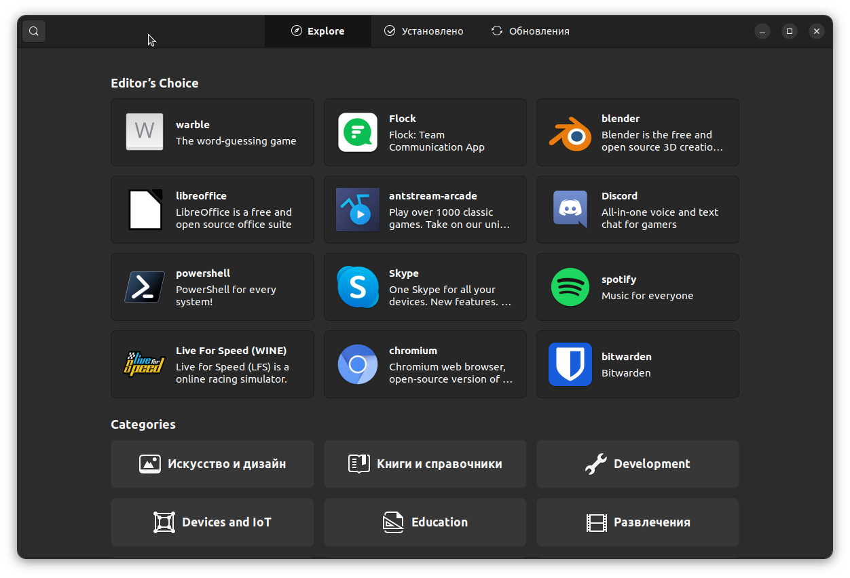Click the warble app icon
Screen dimensions: 850x578
(x=145, y=132)
